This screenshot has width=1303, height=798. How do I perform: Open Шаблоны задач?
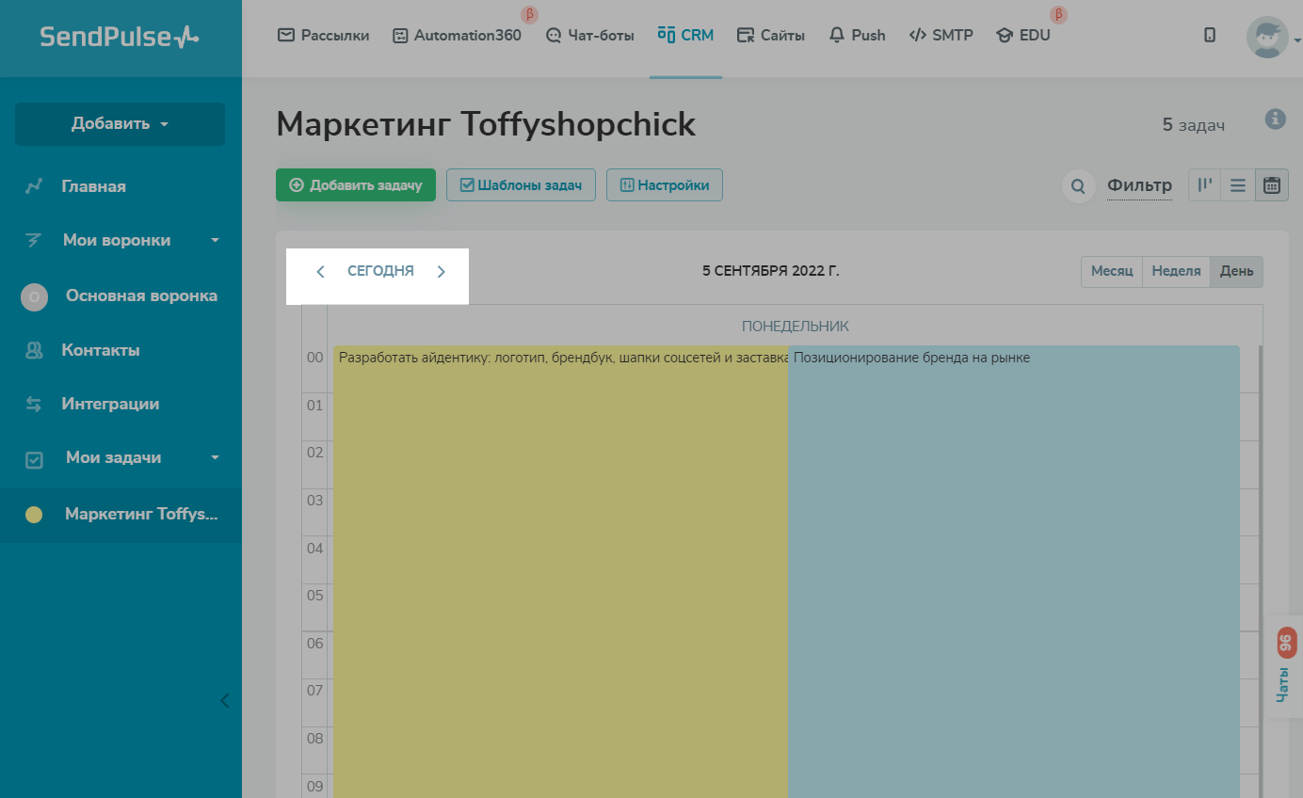(x=521, y=185)
